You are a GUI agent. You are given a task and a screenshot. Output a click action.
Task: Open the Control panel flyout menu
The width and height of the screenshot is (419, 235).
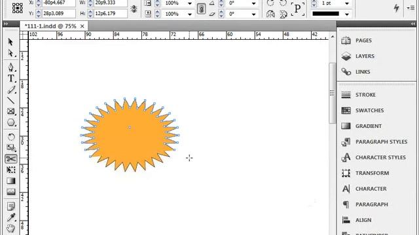[x=410, y=8]
